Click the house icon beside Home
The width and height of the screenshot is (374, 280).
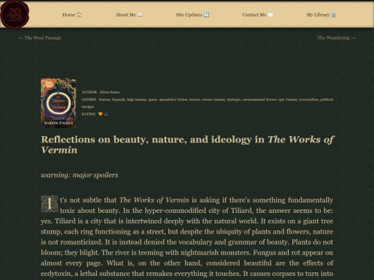pos(79,15)
